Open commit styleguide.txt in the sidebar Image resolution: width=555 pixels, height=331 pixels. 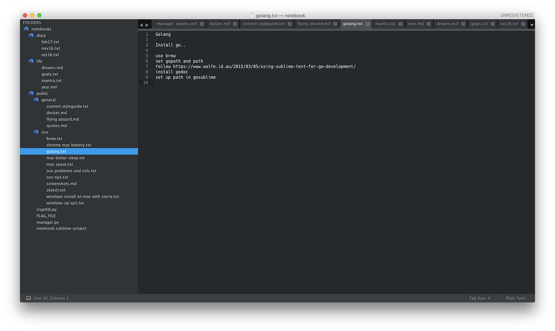click(x=67, y=106)
